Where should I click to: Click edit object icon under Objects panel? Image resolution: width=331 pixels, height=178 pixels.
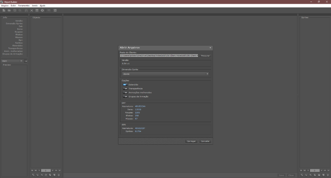[46, 175]
